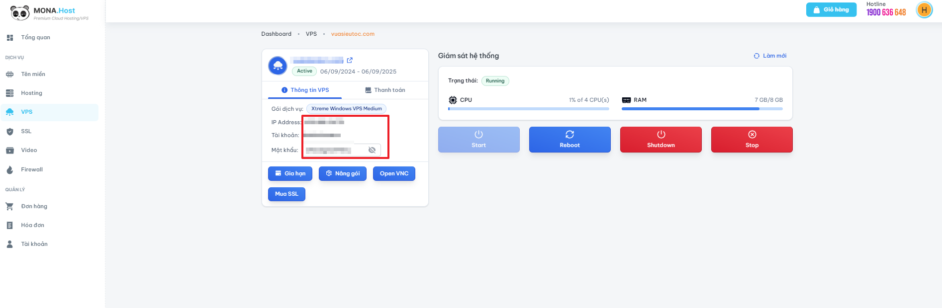Click the Tổng quan grid icon
Image resolution: width=942 pixels, height=308 pixels.
pyautogui.click(x=10, y=38)
